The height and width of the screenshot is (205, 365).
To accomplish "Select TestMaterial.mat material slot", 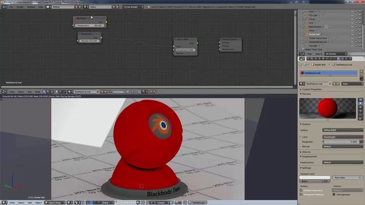I will [x=328, y=73].
